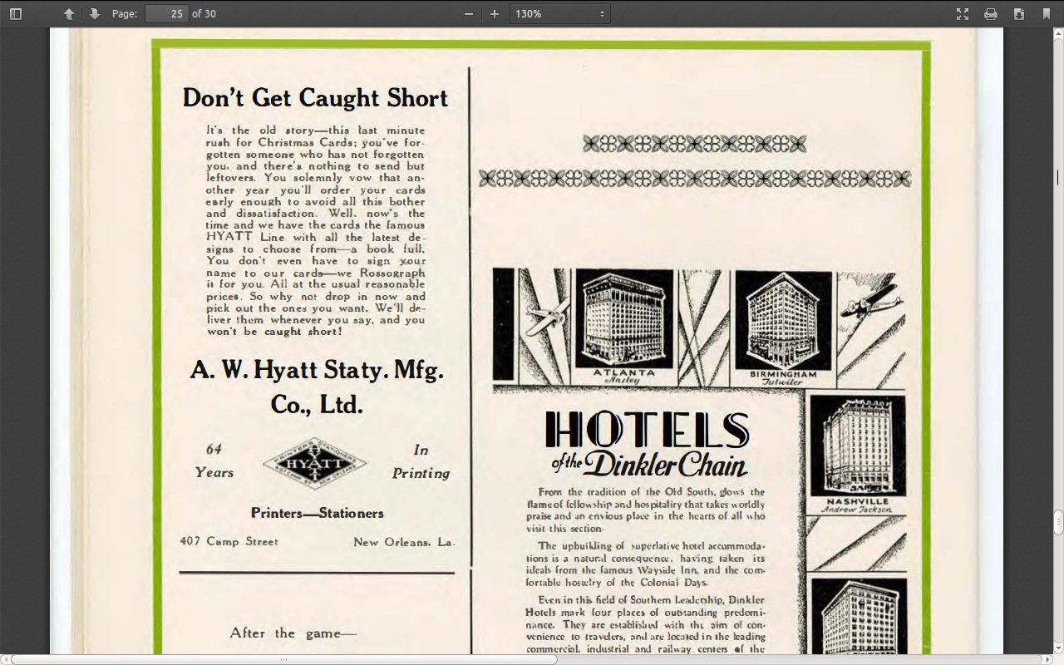Image resolution: width=1064 pixels, height=665 pixels.
Task: Click the 'of 30' page count label
Action: (204, 13)
